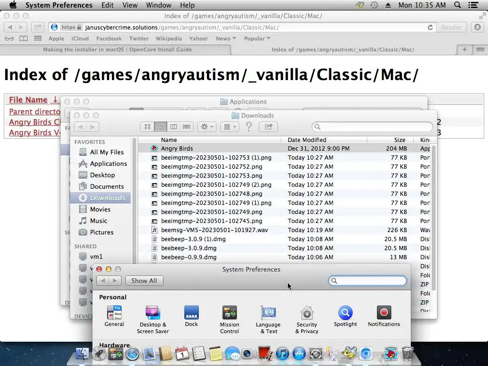Sort the file list by Date Modified

pos(324,140)
